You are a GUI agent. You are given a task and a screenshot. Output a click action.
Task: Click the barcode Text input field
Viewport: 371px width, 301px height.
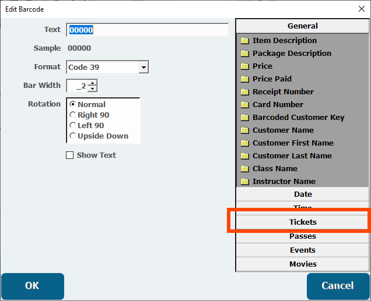(x=148, y=30)
